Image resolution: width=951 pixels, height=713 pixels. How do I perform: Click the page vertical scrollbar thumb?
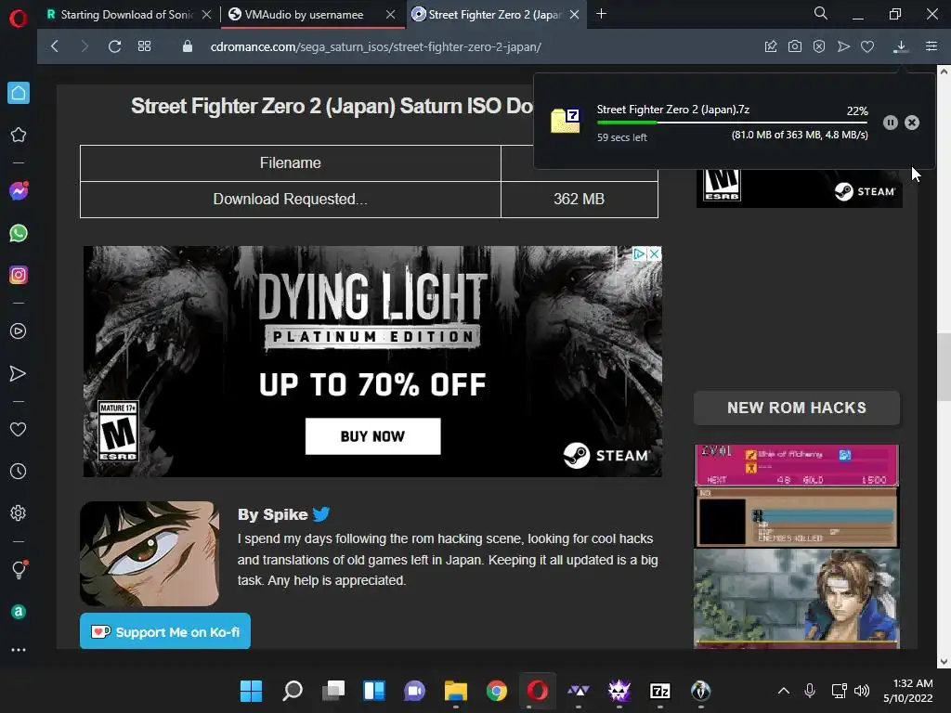pyautogui.click(x=944, y=366)
